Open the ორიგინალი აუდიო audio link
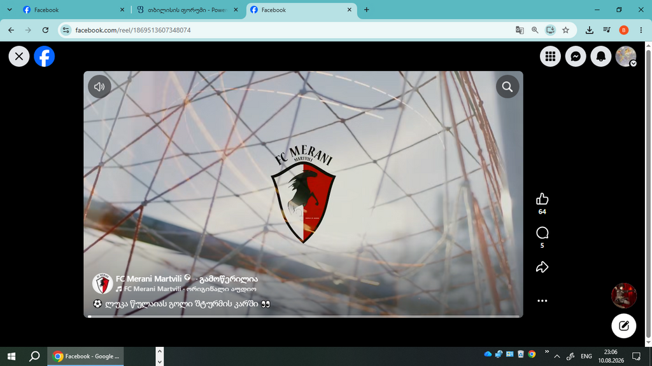The width and height of the screenshot is (652, 366). tap(221, 289)
